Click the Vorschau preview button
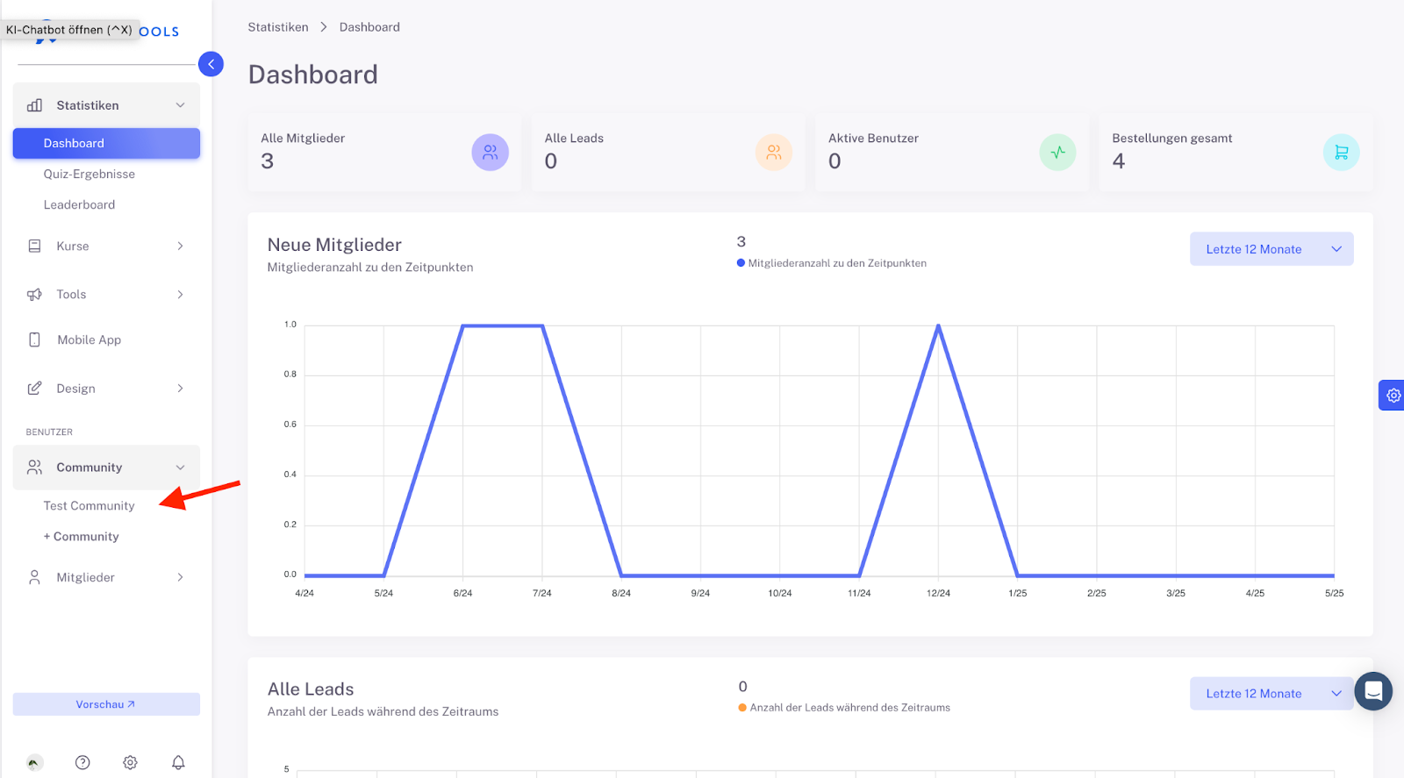The height and width of the screenshot is (778, 1404). [106, 704]
